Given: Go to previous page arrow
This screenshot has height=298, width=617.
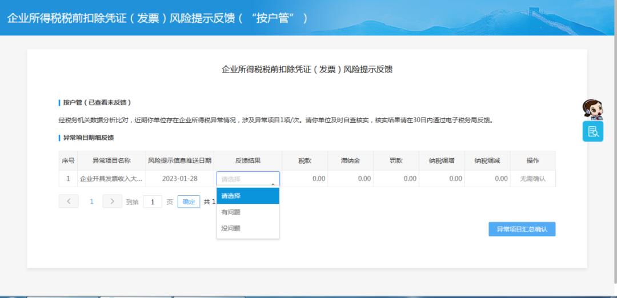Looking at the screenshot, I should 69,202.
